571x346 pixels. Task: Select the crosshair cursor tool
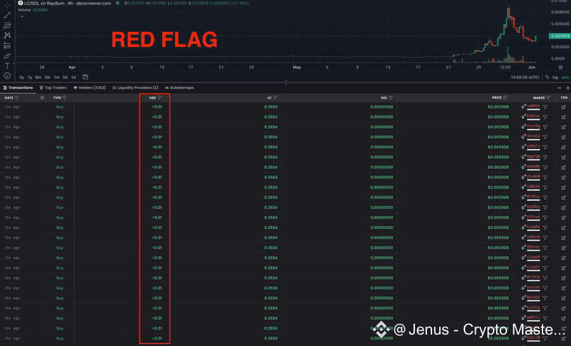(7, 5)
